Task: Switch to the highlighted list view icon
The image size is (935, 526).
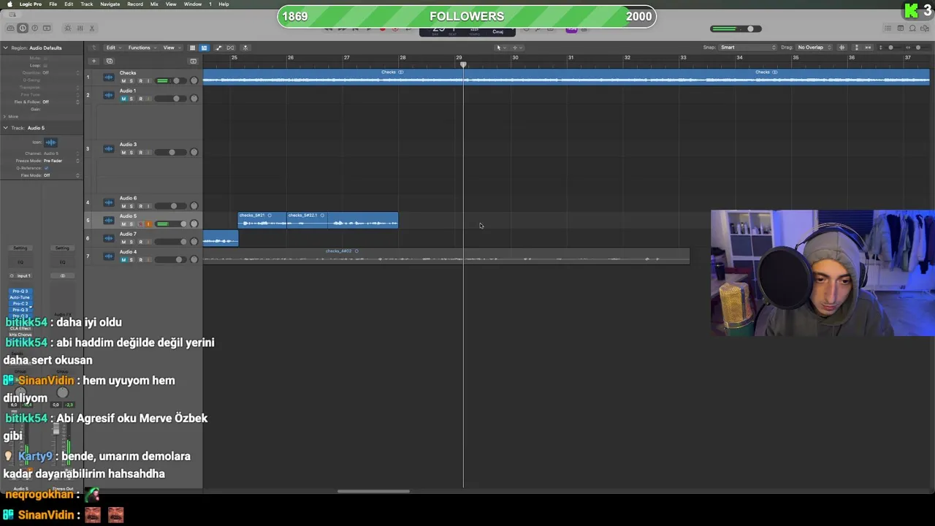Action: [204, 47]
